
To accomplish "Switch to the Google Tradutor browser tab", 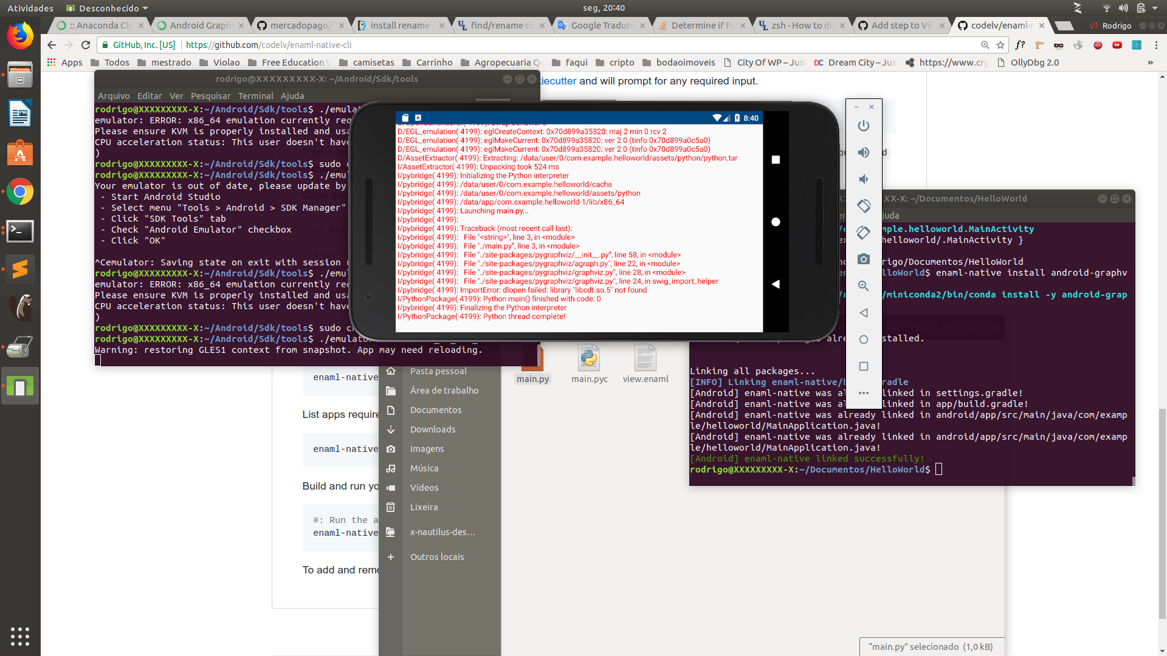I will 602,26.
